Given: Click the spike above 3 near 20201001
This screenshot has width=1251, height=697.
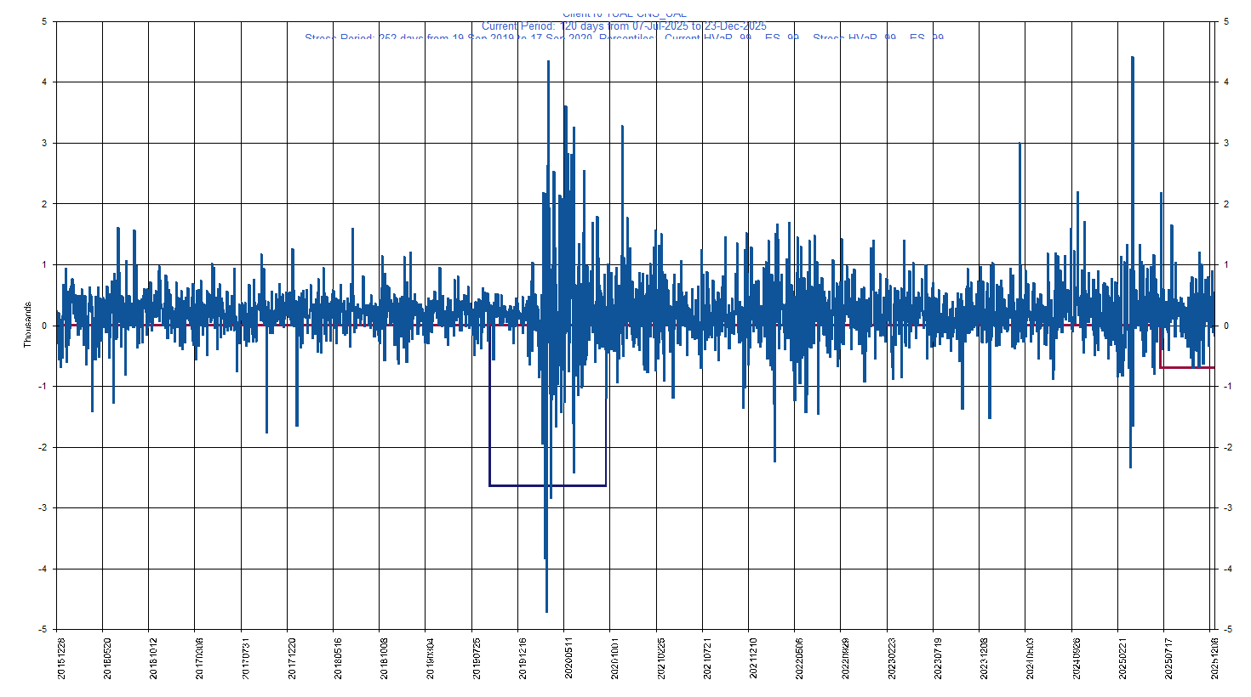Looking at the screenshot, I should click(x=622, y=129).
